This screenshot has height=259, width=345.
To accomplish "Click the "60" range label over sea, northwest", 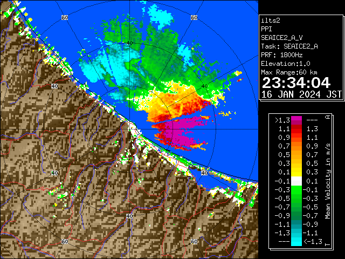I will [65, 18].
